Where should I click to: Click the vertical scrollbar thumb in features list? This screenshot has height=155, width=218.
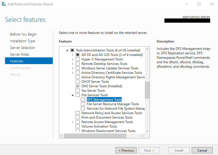(x=147, y=90)
